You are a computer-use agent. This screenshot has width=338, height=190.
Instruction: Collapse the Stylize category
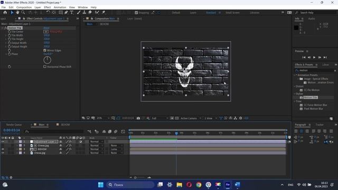pyautogui.click(x=295, y=94)
